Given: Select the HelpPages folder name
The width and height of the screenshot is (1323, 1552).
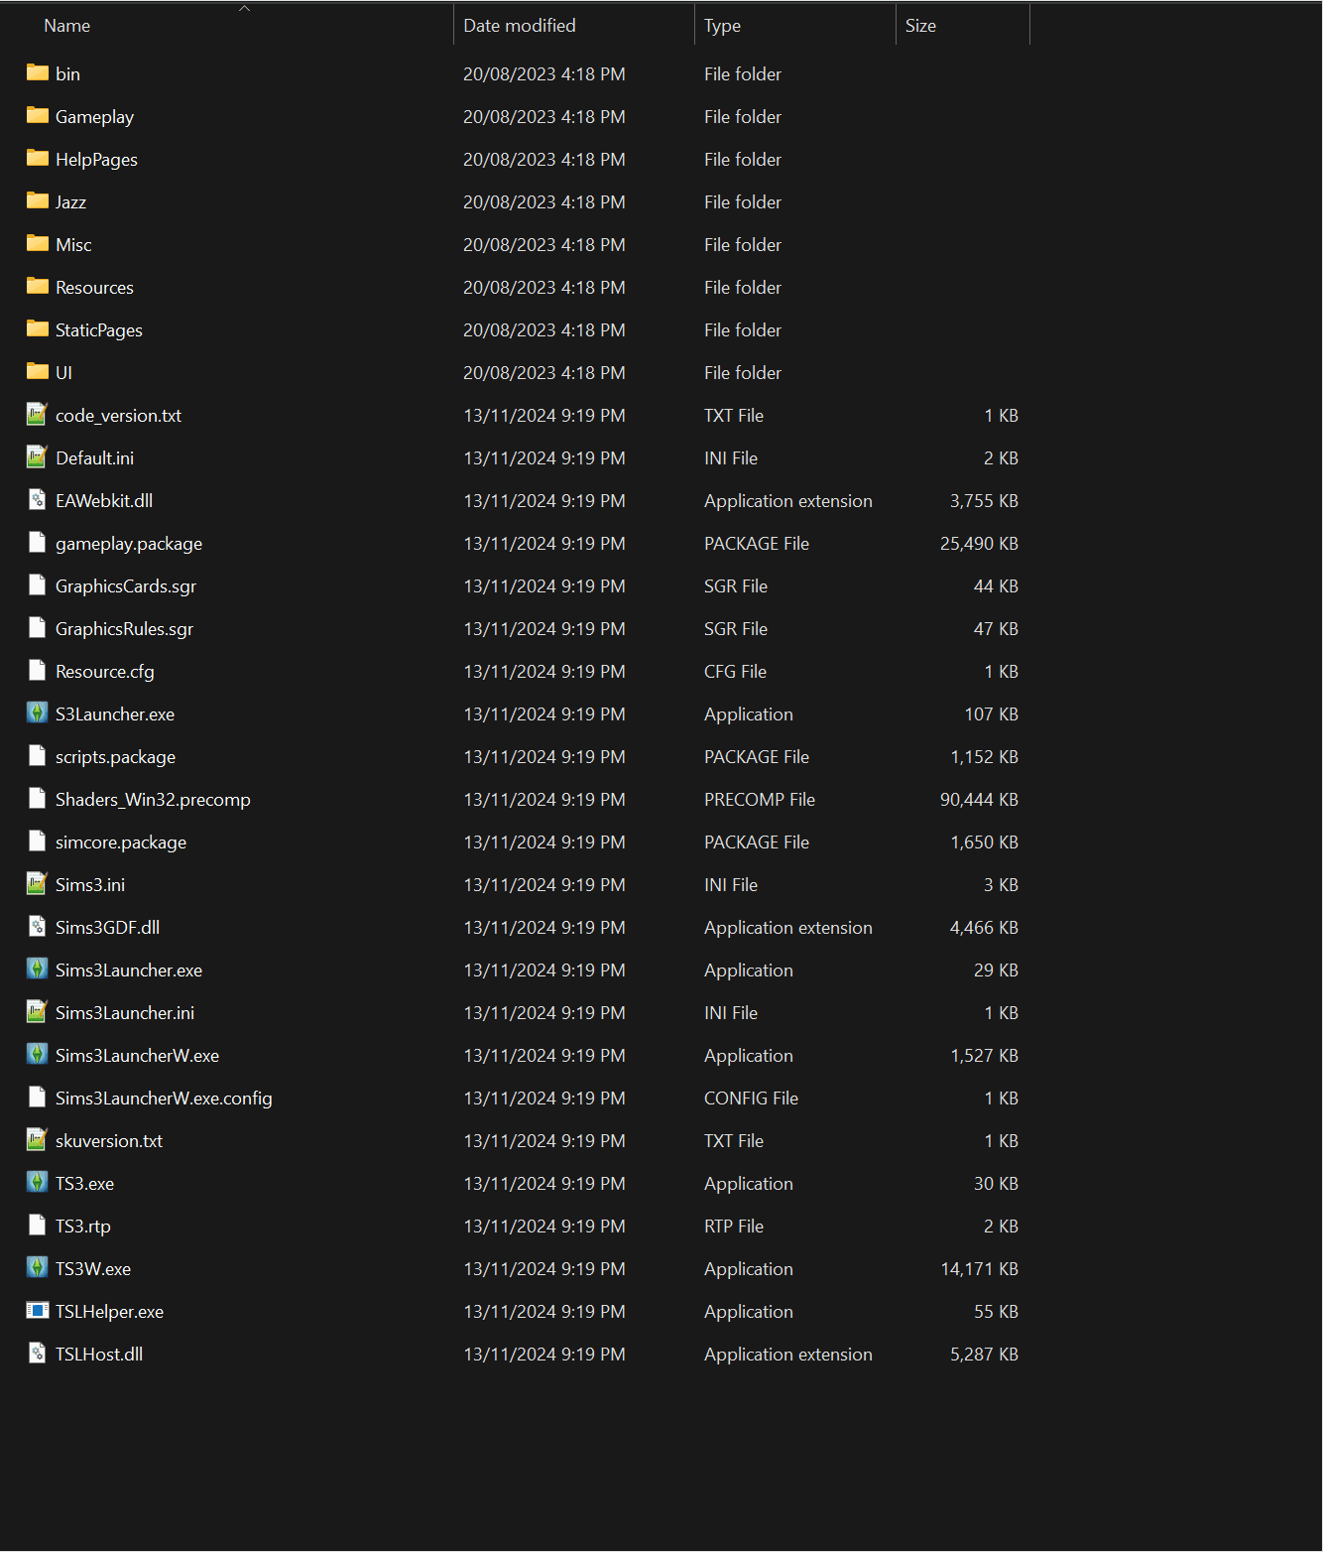Looking at the screenshot, I should [x=96, y=160].
